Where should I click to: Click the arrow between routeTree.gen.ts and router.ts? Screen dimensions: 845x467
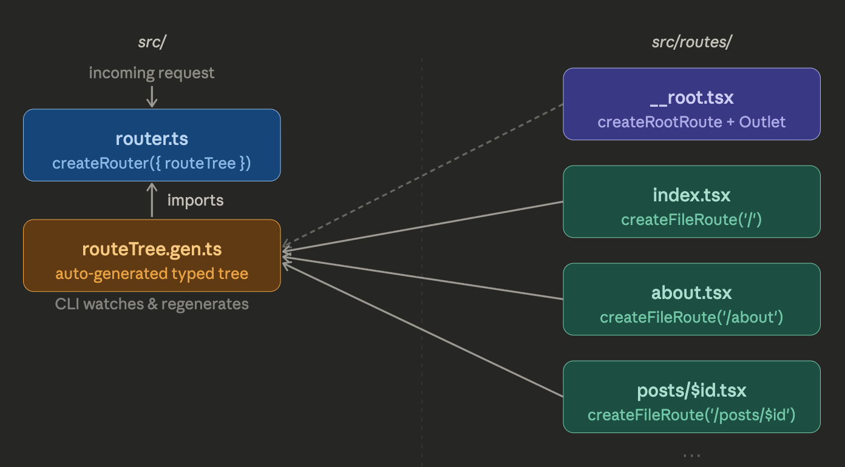click(151, 199)
